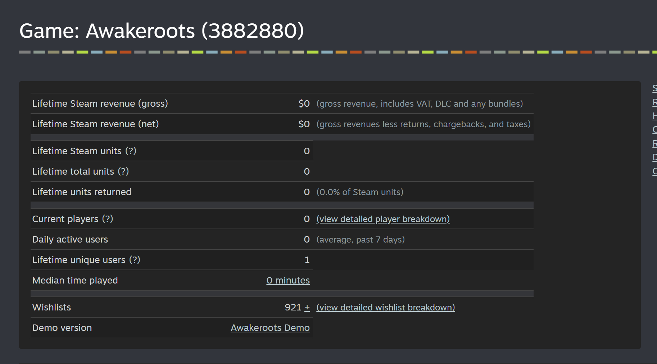Click the Demo version label

(62, 328)
